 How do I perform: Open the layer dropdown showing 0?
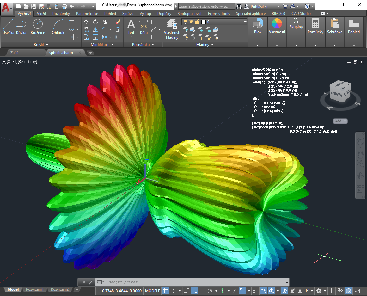(x=214, y=22)
